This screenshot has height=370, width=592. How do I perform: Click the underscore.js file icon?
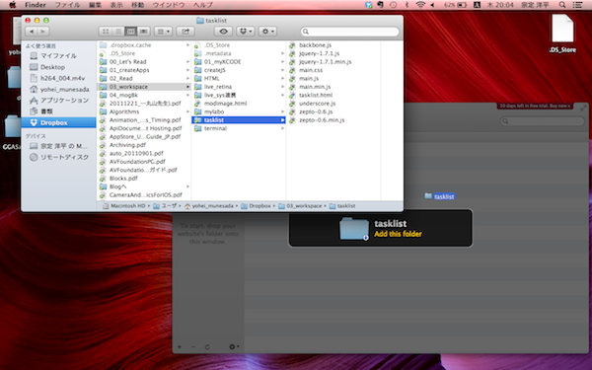point(292,104)
